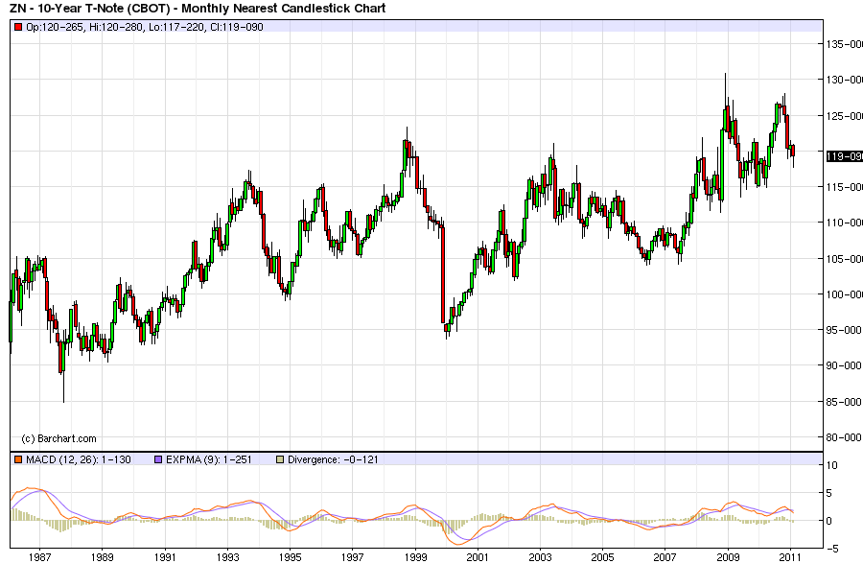The width and height of the screenshot is (863, 587).
Task: Click the 135-000 price axis label
Action: point(844,44)
